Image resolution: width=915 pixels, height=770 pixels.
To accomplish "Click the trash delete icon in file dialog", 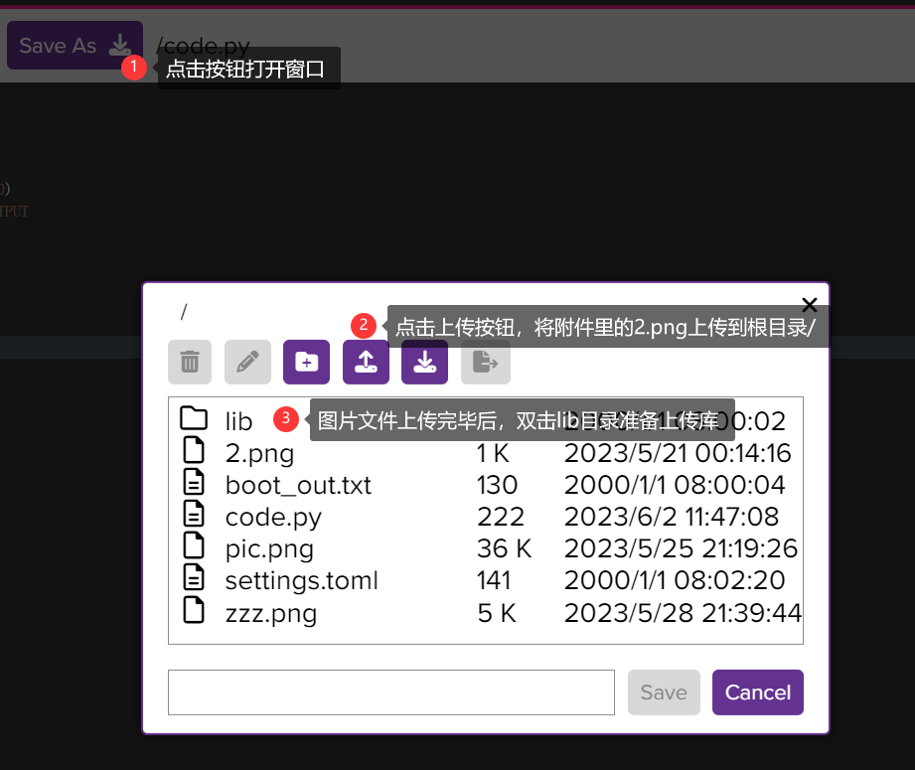I will click(x=190, y=362).
